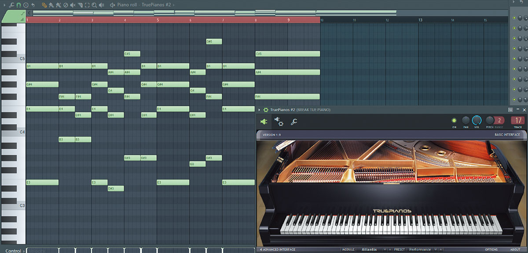Open TruePianos OPTIONS
Screen dimensions: 528x253
[491, 249]
